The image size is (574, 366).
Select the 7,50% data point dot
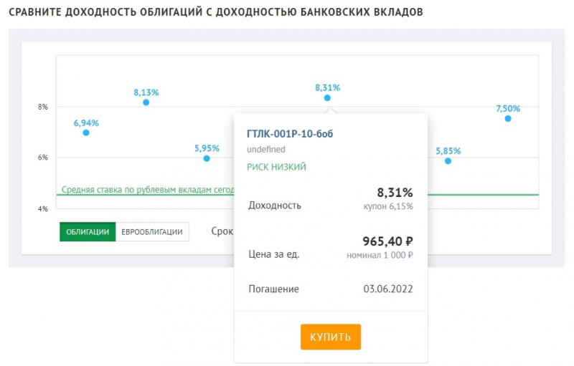click(x=508, y=118)
